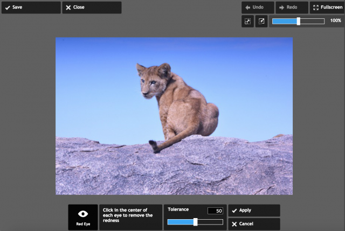This screenshot has width=345, height=231.
Task: Undo the last edit
Action: 258,8
